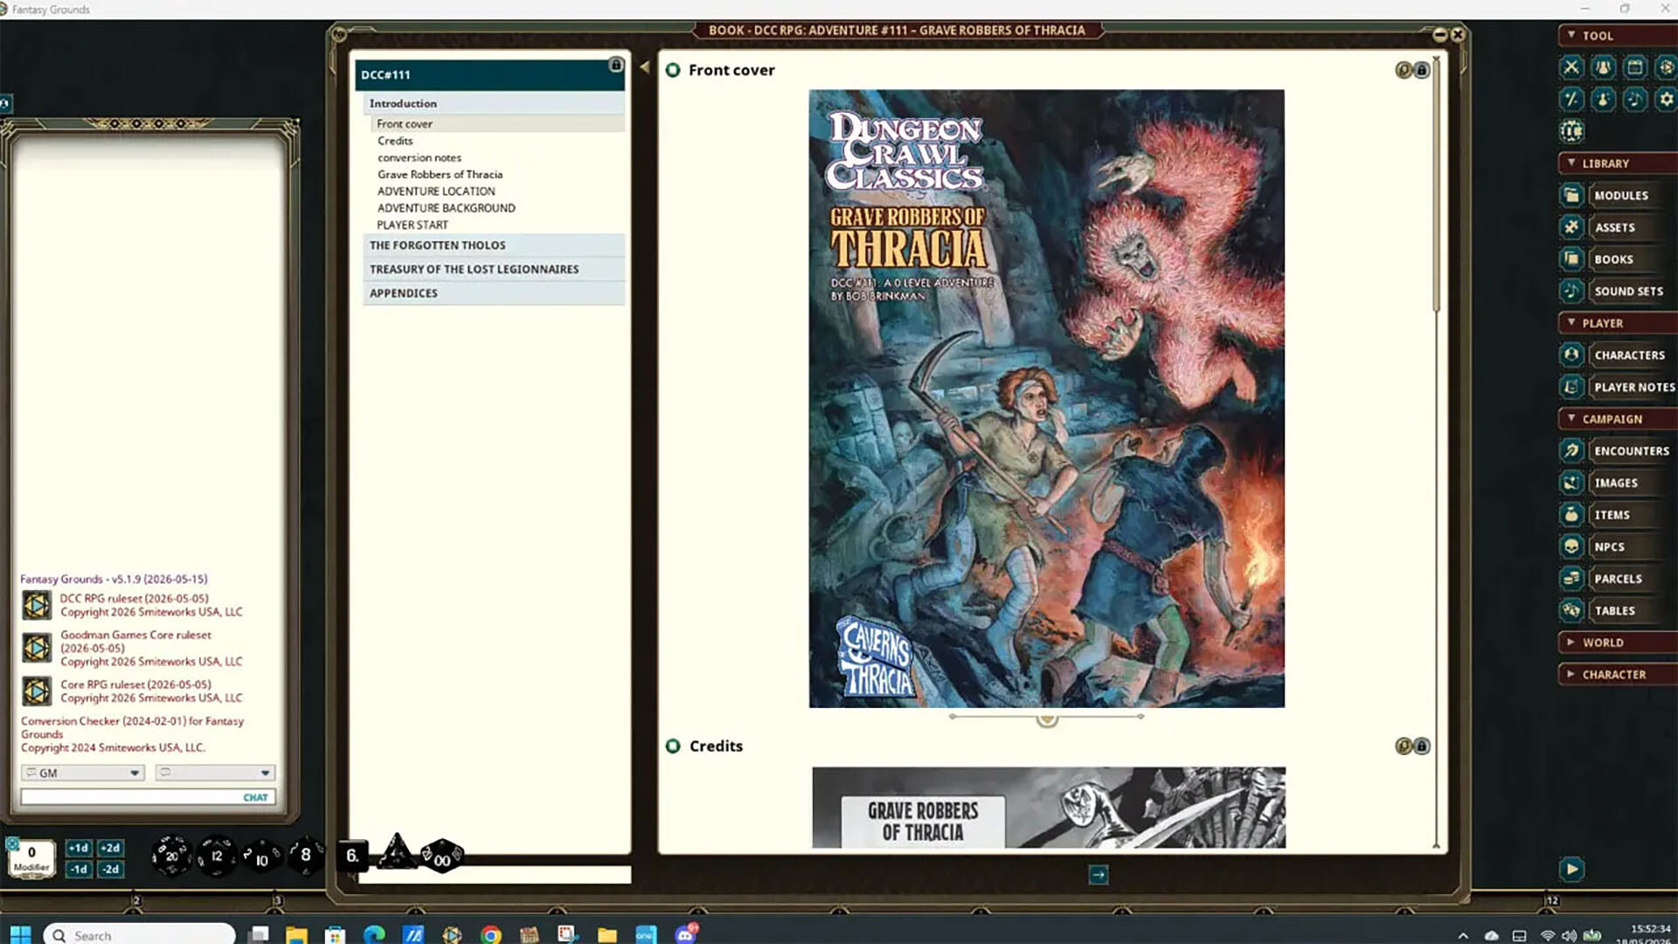Click the Parcels icon
1678x944 pixels.
point(1571,579)
